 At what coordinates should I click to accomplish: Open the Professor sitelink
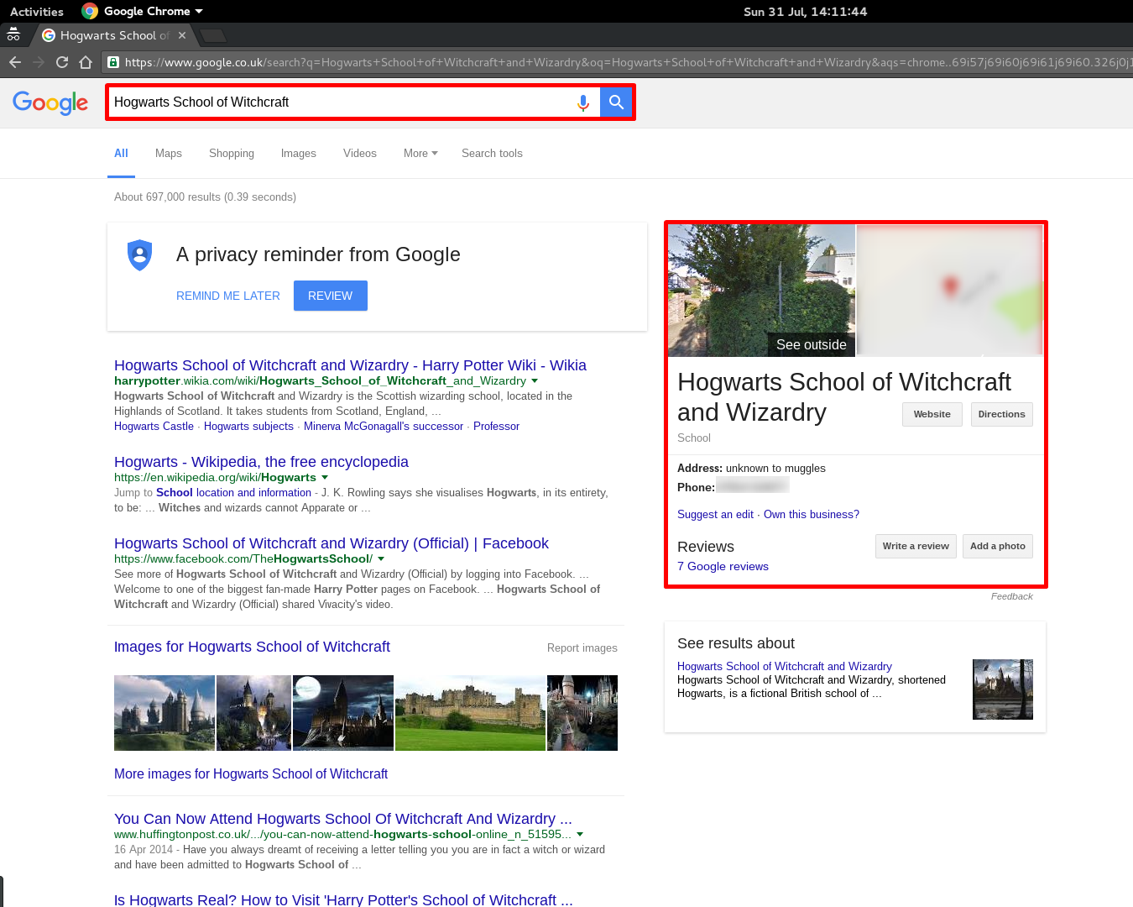[x=496, y=427]
